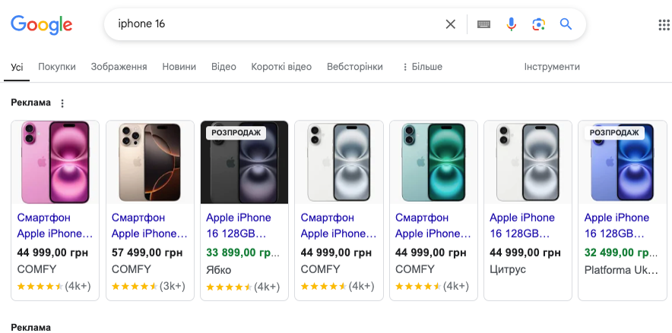The width and height of the screenshot is (672, 333).
Task: Click the Цитрус iPhone 16 128GB listing
Action: (527, 225)
